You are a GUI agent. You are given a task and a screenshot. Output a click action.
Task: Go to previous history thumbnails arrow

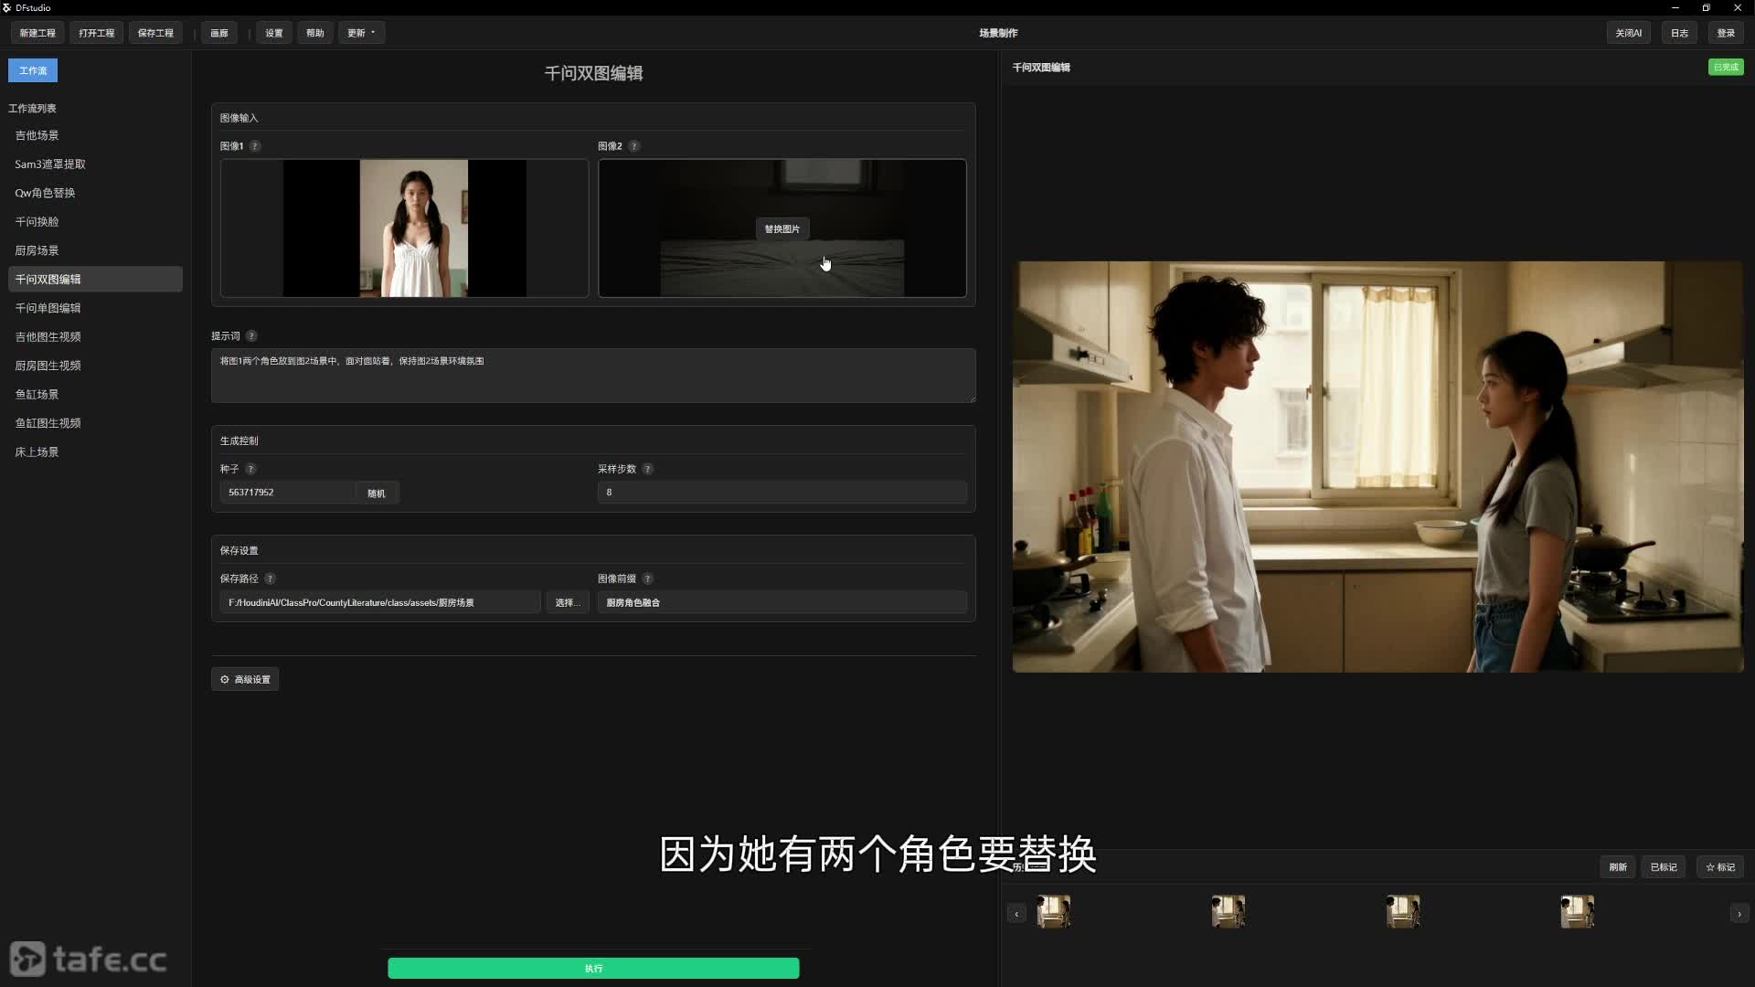tap(1016, 914)
